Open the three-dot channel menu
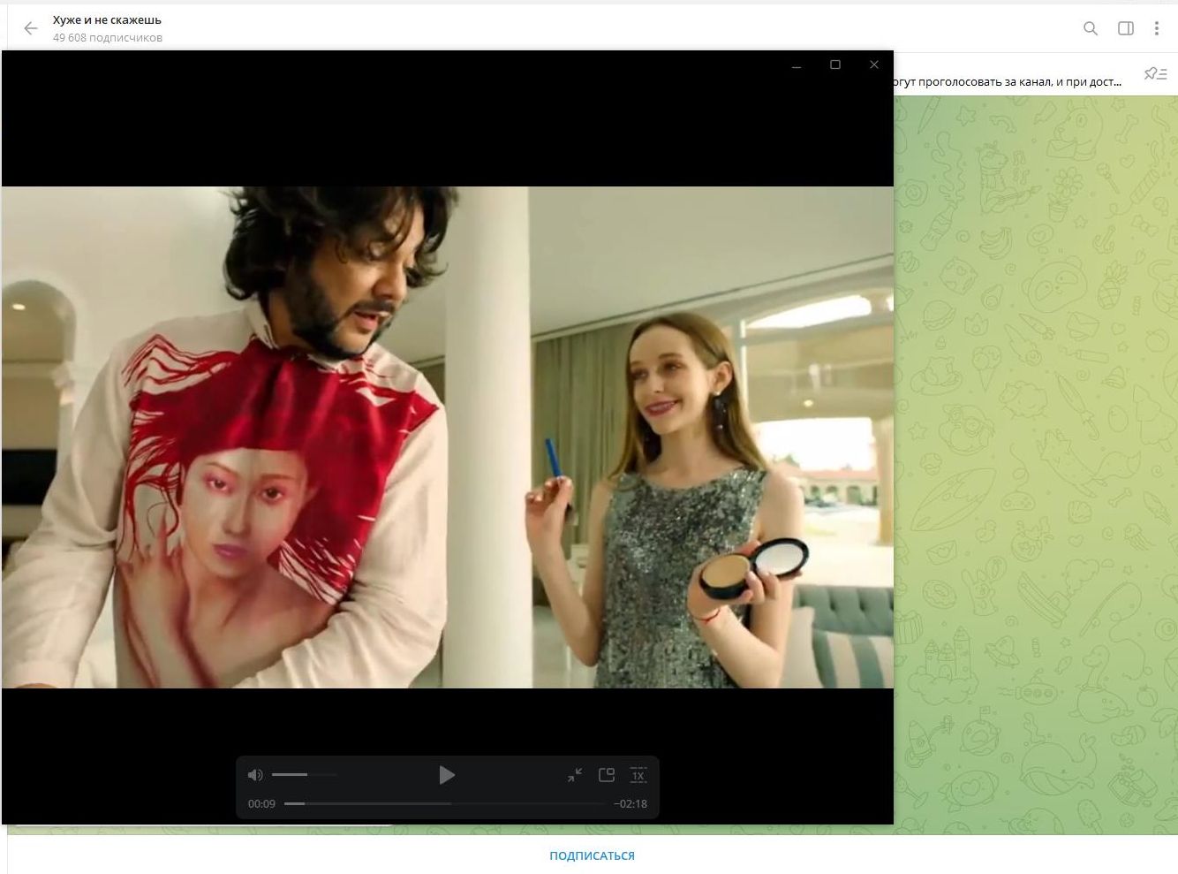This screenshot has height=874, width=1178. coord(1157,28)
